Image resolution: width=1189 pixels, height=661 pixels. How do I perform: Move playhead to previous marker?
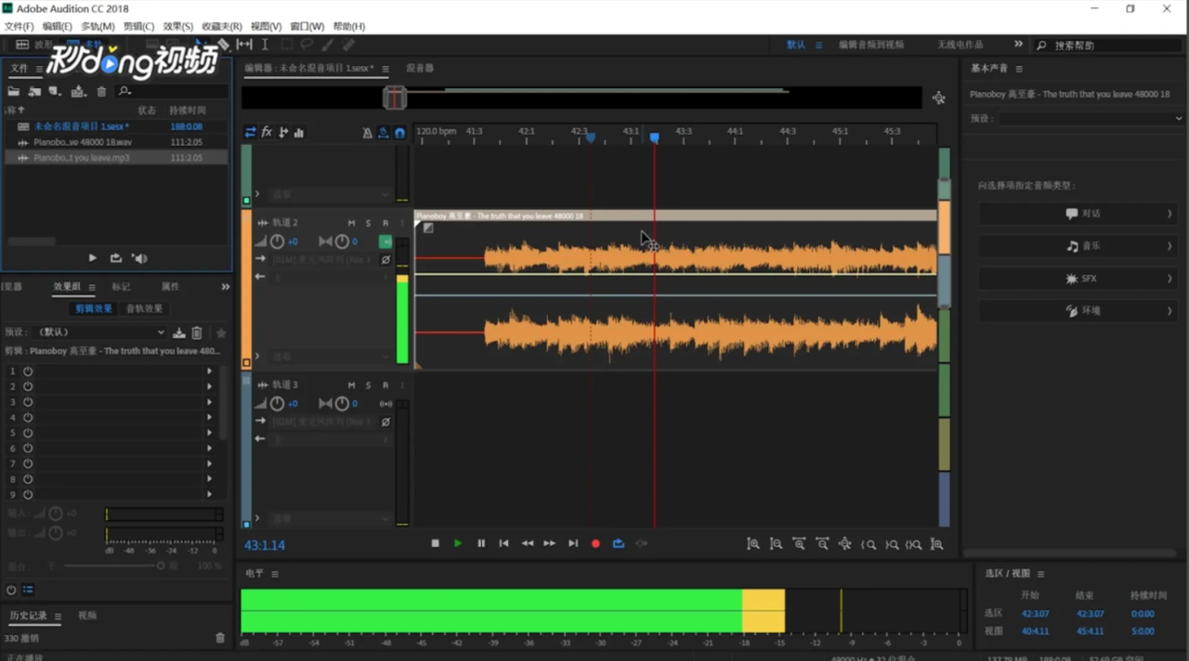point(503,543)
